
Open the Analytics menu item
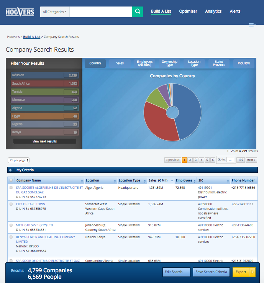213,11
